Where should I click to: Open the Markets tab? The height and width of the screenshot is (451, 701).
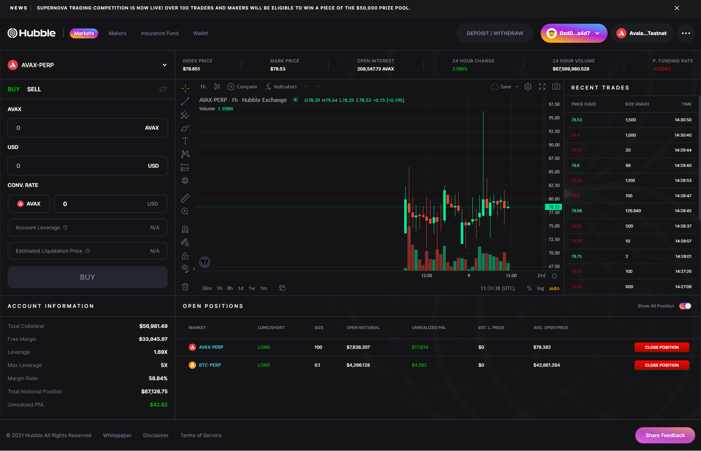click(84, 33)
